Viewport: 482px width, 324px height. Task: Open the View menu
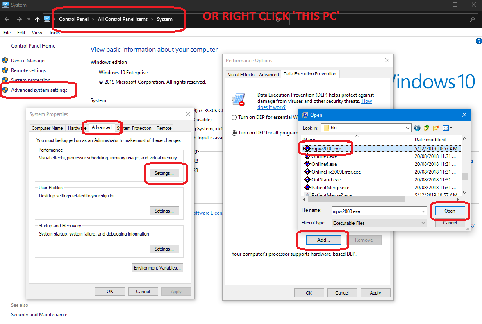click(37, 32)
